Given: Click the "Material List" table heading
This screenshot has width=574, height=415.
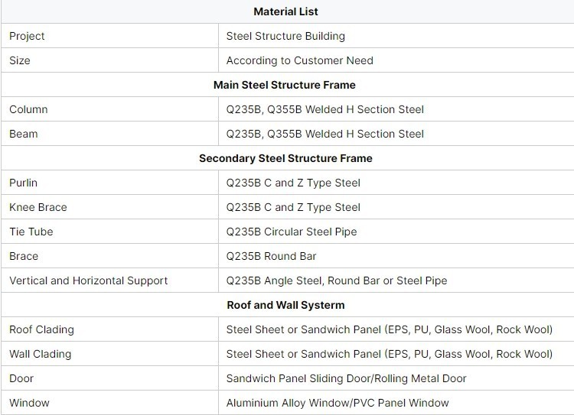Looking at the screenshot, I should tap(285, 11).
